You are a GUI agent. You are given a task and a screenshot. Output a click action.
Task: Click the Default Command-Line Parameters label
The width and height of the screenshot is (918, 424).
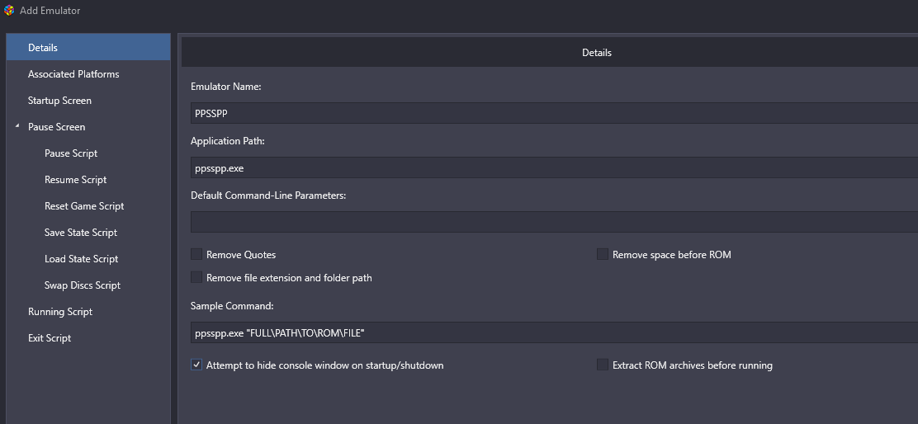269,196
